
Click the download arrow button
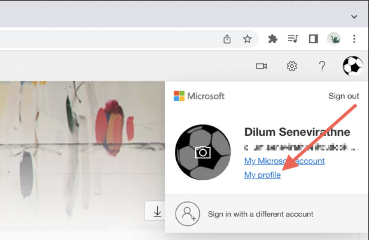(x=157, y=211)
